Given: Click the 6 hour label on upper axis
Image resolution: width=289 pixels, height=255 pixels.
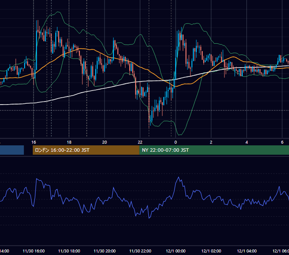Looking at the screenshot, I should 282,142.
